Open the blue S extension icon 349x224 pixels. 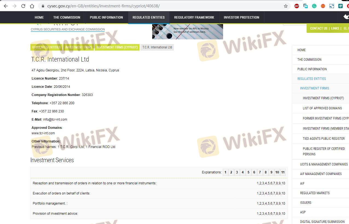(332, 6)
